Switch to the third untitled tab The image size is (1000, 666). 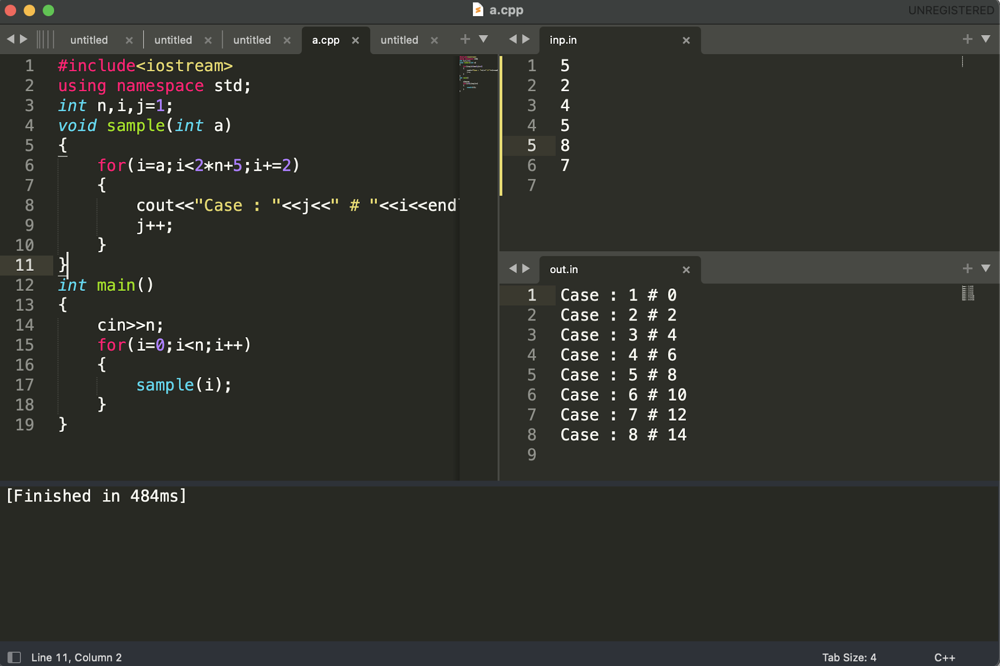[x=252, y=40]
